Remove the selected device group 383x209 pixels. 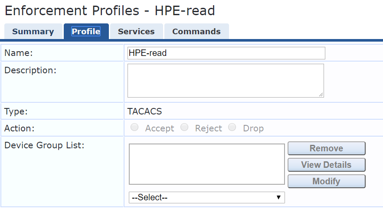tap(327, 148)
